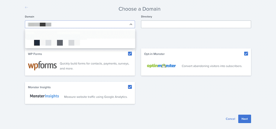276x129 pixels.
Task: Disable the Monster Insights checkbox
Action: 130,87
